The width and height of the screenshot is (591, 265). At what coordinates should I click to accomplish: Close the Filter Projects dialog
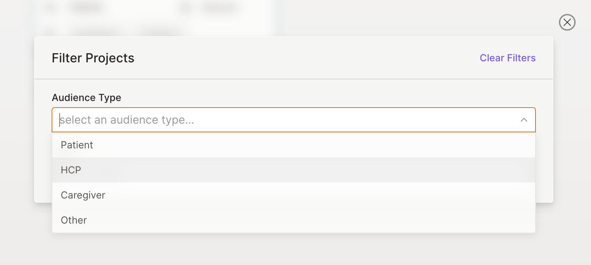coord(567,22)
